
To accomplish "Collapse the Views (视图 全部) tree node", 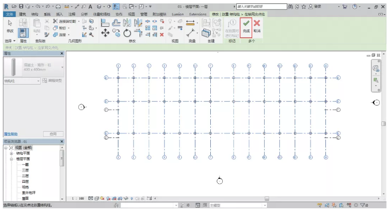I will (x=6, y=148).
